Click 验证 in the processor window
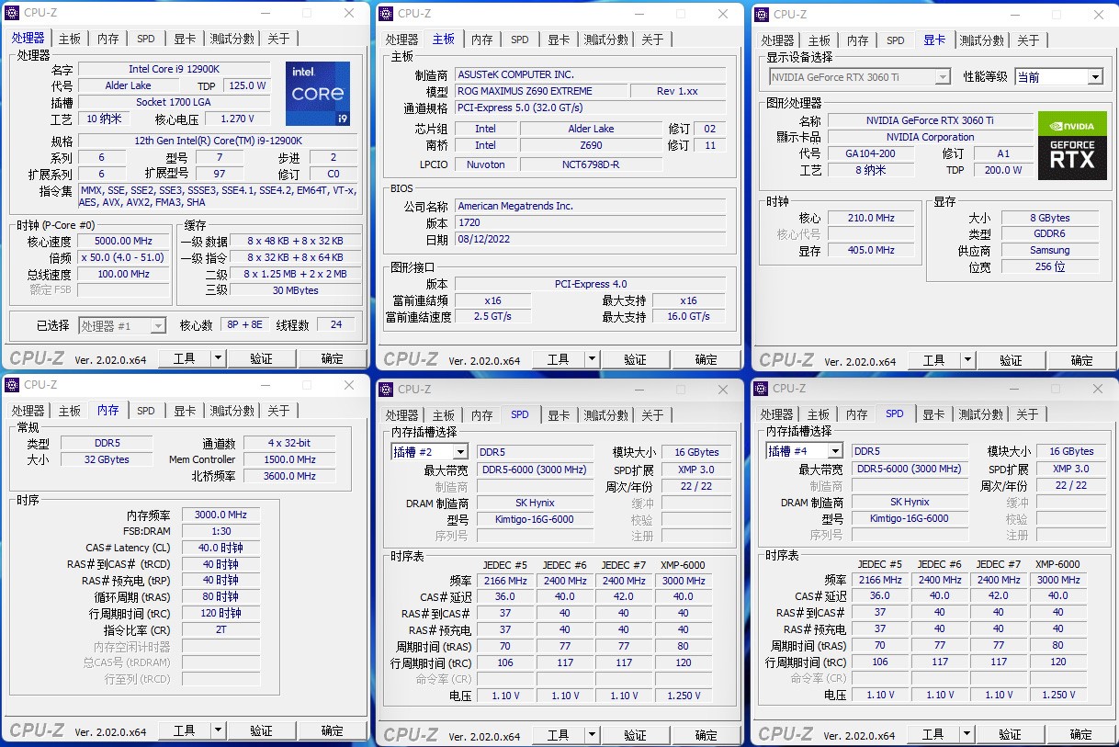Image resolution: width=1119 pixels, height=747 pixels. click(x=261, y=358)
